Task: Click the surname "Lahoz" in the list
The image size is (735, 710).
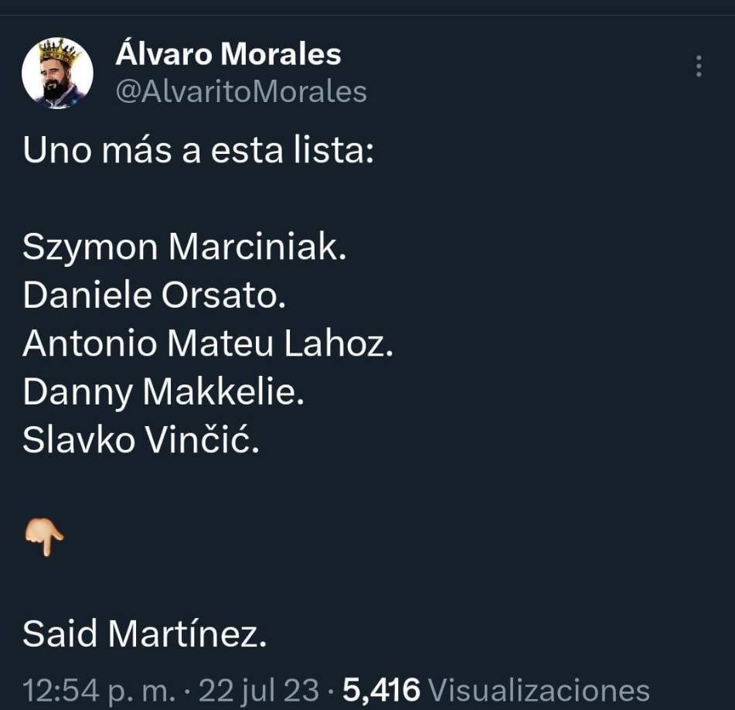Action: click(x=339, y=344)
